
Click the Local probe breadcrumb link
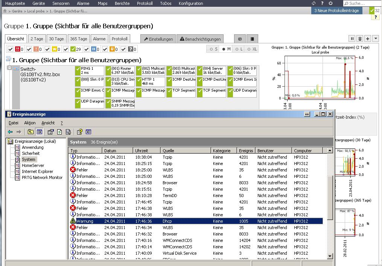[x=36, y=11]
